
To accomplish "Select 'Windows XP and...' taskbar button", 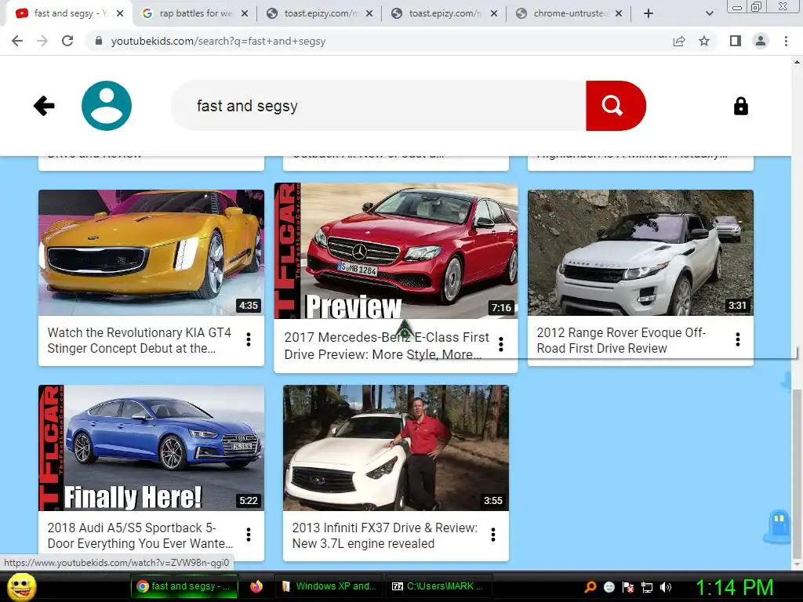I will click(329, 586).
